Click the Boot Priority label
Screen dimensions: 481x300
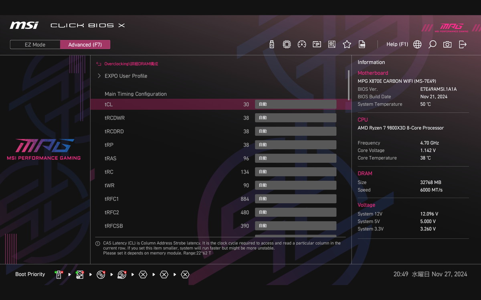pos(30,274)
